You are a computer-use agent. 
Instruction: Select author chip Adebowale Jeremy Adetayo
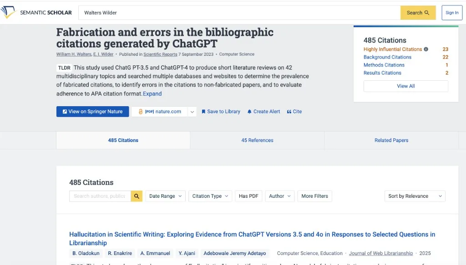(234, 253)
